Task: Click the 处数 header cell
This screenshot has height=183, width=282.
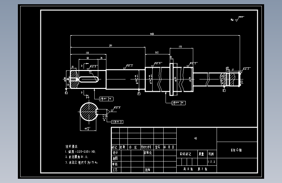Action: [123, 147]
